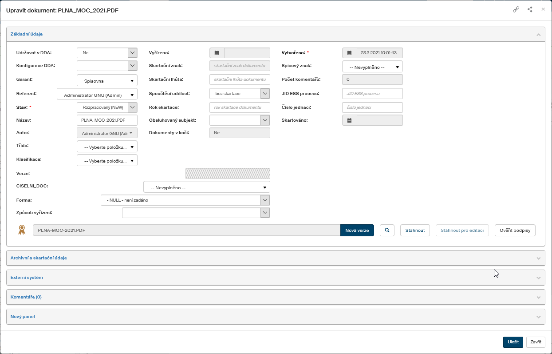
Task: Select the Garant Spisovna dropdown
Action: coord(107,80)
